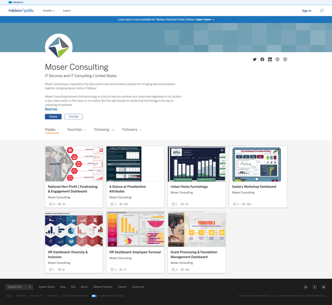Click the Your Privacy Choices toggle icon
Screen dimensions: 332x305
pyautogui.click(x=94, y=296)
